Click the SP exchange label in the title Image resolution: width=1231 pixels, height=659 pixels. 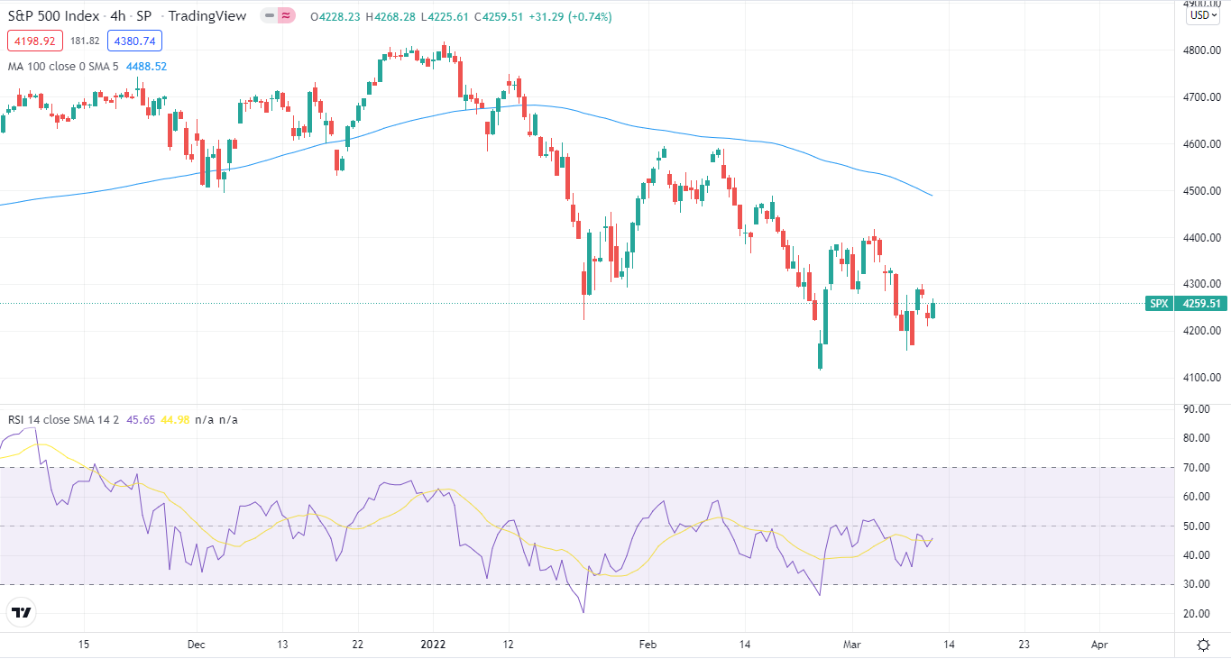[x=143, y=16]
